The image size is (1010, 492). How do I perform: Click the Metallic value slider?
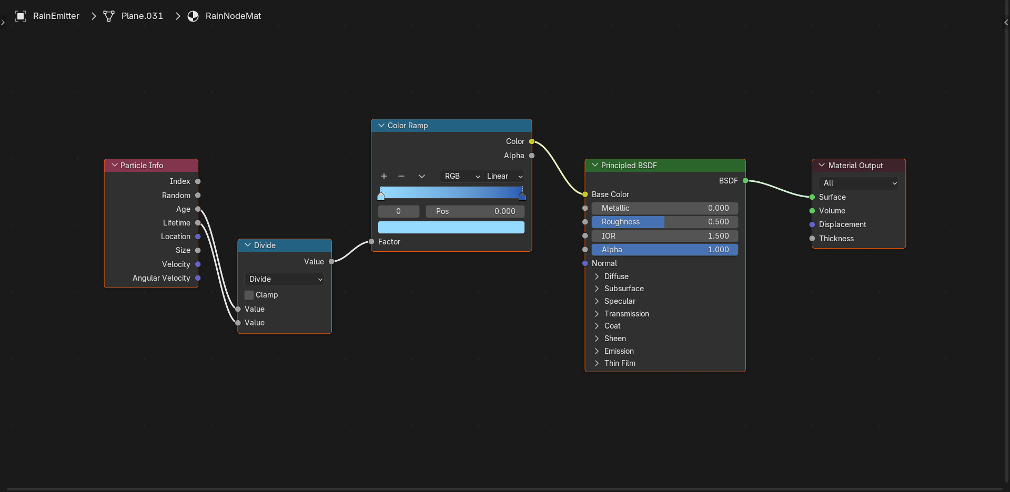point(665,208)
